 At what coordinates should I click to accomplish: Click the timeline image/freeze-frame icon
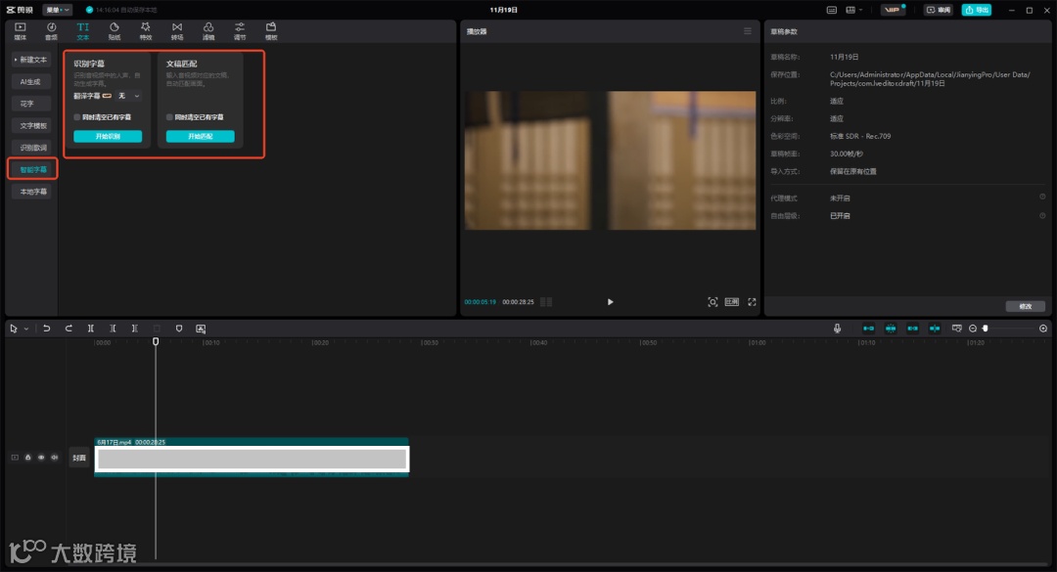[x=201, y=329]
